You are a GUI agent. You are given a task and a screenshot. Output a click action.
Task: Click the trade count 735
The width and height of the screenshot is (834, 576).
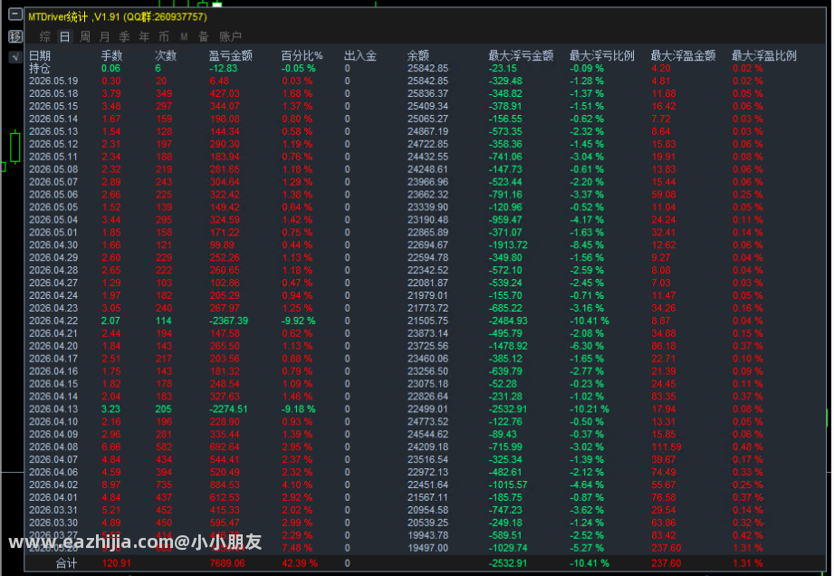coord(163,485)
